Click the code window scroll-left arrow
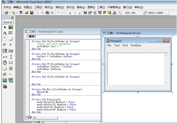The width and height of the screenshot is (177, 123). pyautogui.click(x=34, y=118)
